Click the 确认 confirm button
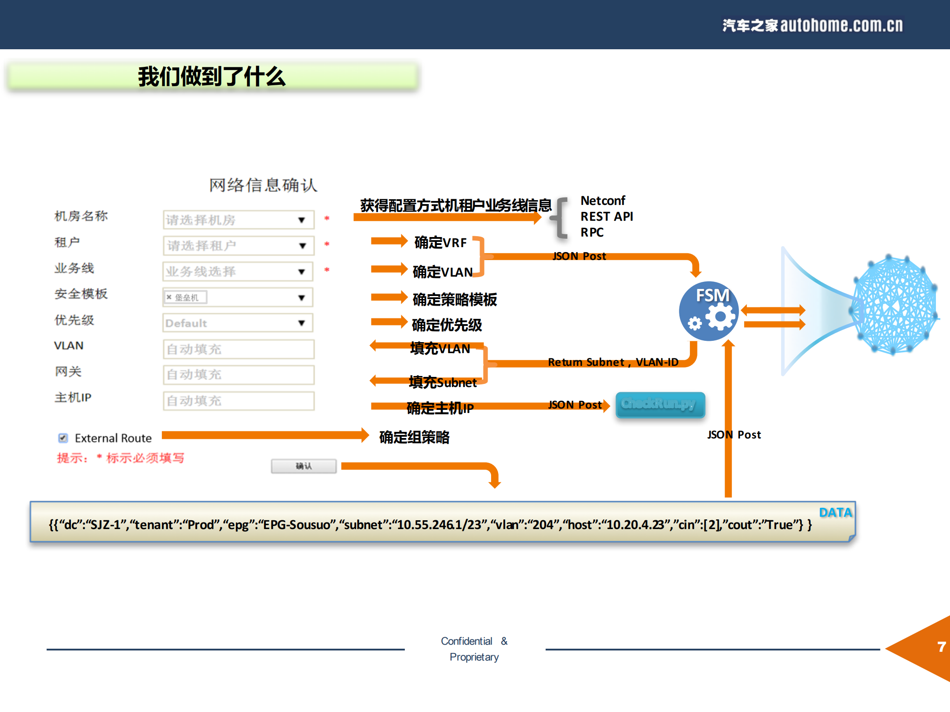Screen dimensions: 950x712 click(303, 466)
